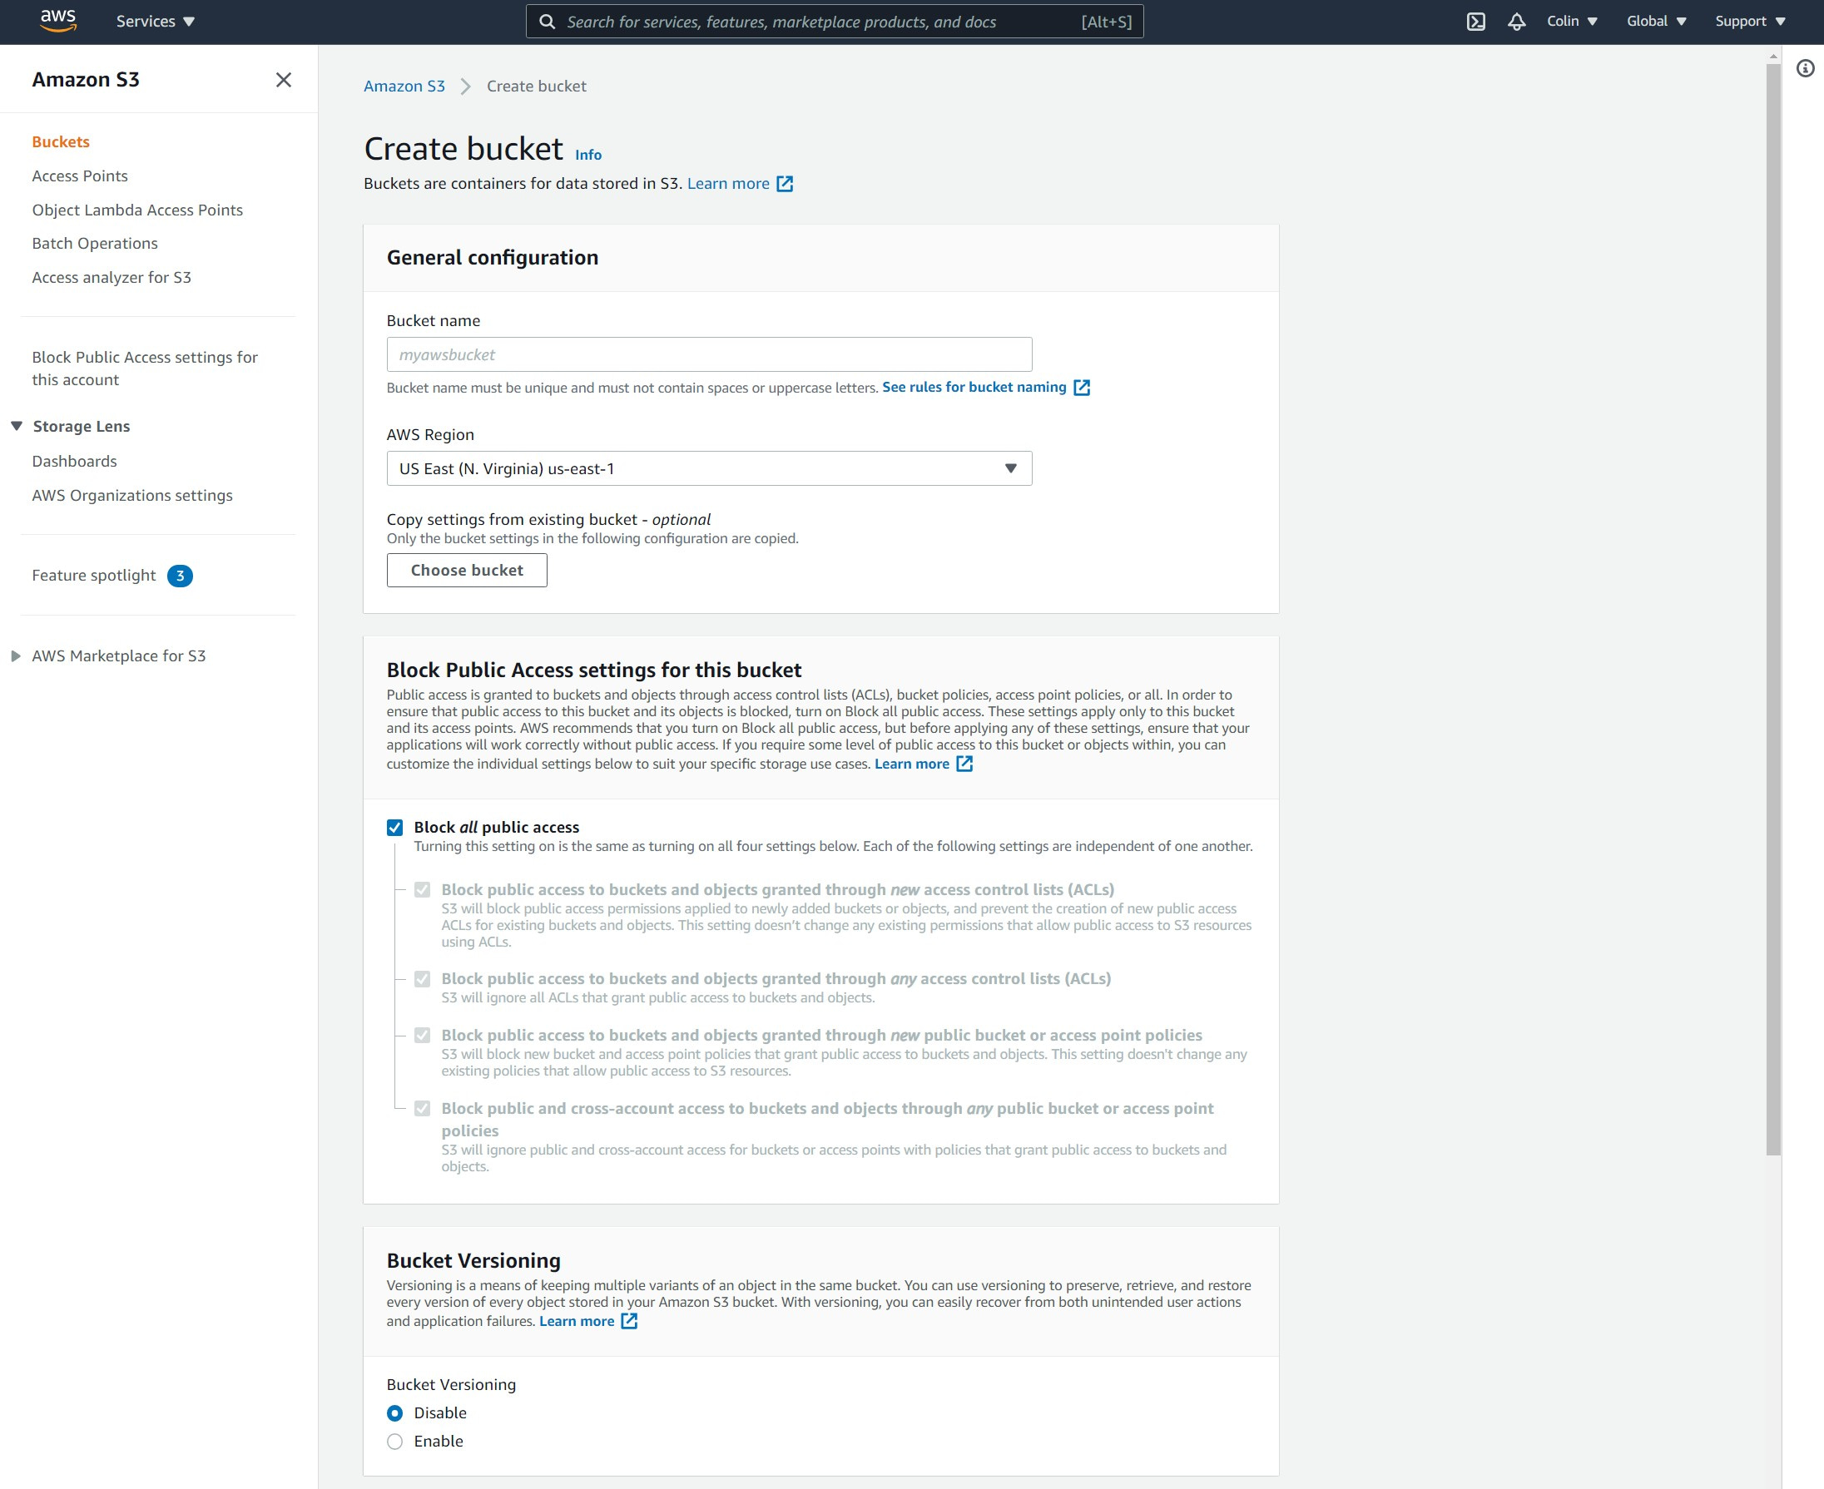
Task: Click the external link icon beside bucket naming rules
Action: coord(1081,387)
